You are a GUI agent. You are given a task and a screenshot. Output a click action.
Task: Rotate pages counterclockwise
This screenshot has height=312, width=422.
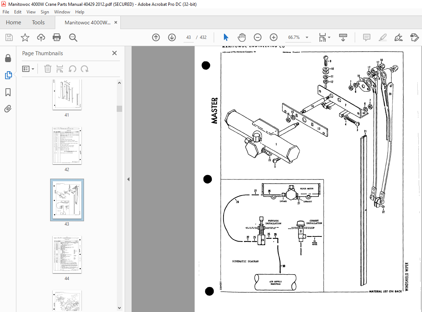click(72, 69)
